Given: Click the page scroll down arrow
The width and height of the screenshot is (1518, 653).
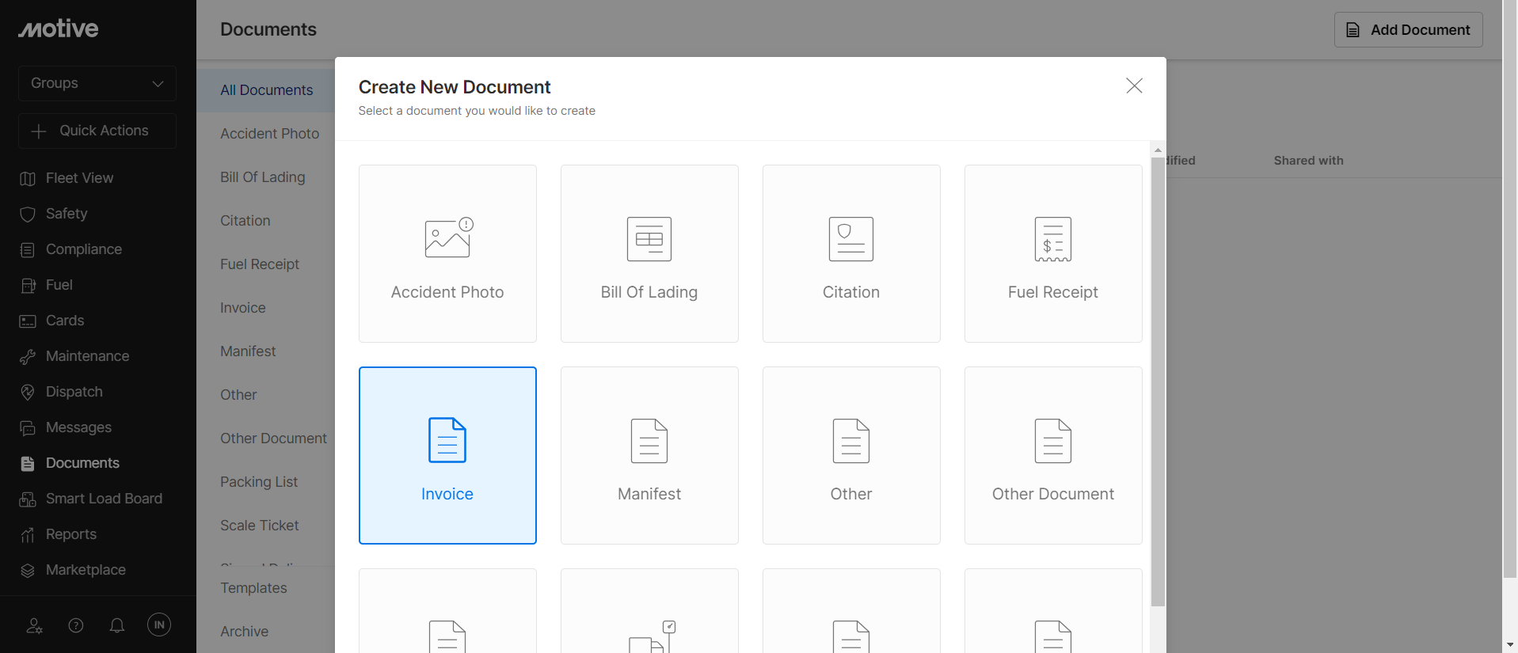Looking at the screenshot, I should [1510, 645].
